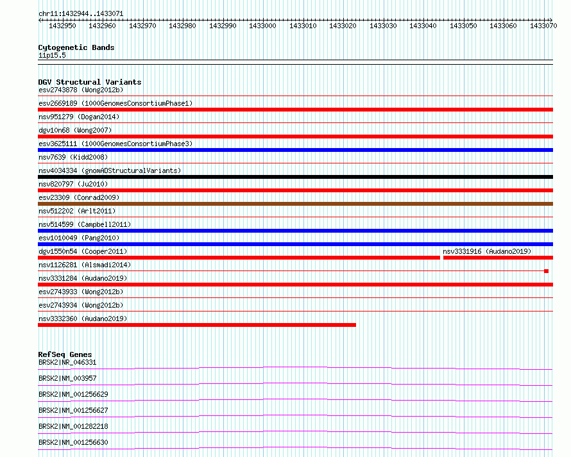This screenshot has height=457, width=571.
Task: Click the red bar under nsv3331284
Action: click(295, 285)
